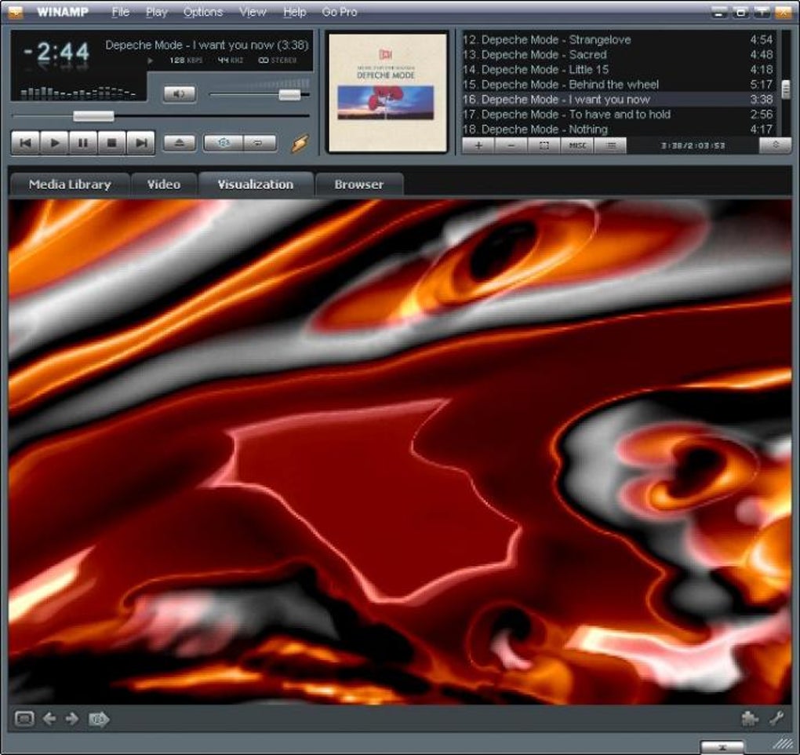Image resolution: width=800 pixels, height=755 pixels.
Task: Open the Help menu
Action: (294, 12)
